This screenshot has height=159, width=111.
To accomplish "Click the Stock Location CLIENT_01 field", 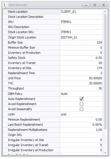I will [81, 12].
